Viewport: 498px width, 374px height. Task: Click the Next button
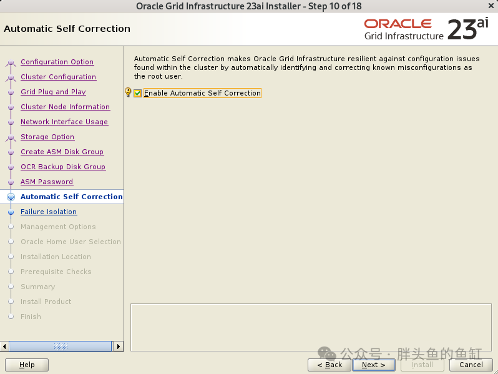point(374,365)
